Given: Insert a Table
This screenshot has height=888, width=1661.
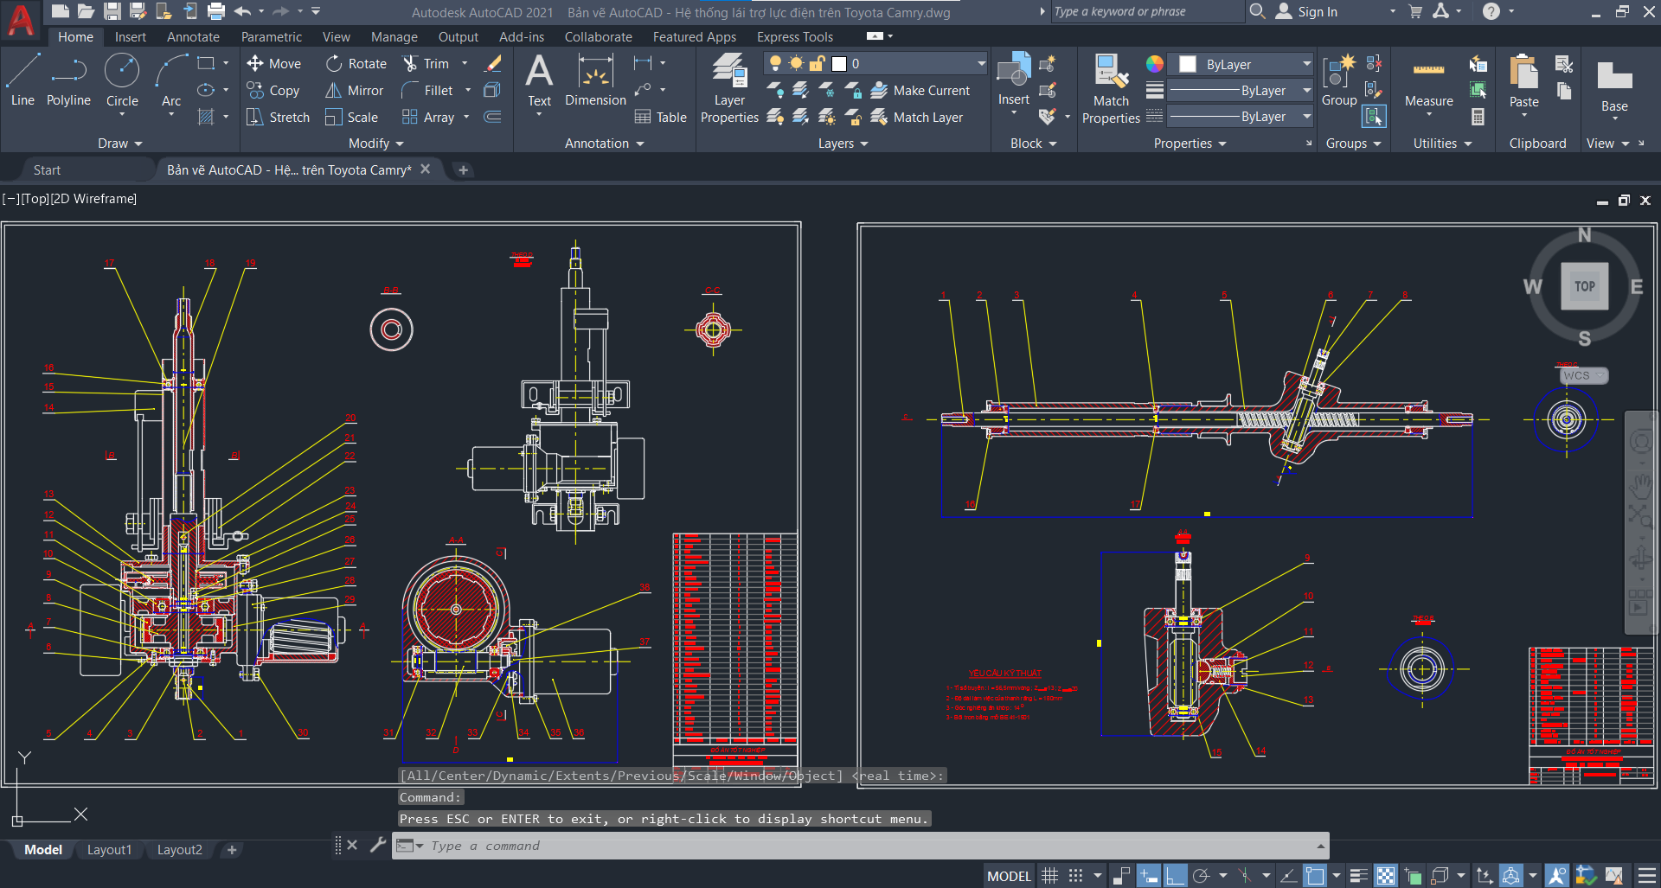Looking at the screenshot, I should pyautogui.click(x=661, y=117).
